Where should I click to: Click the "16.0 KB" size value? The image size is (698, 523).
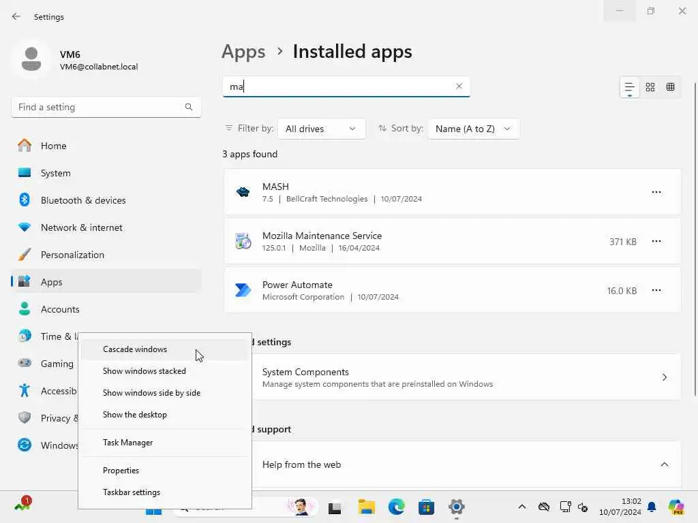(622, 290)
